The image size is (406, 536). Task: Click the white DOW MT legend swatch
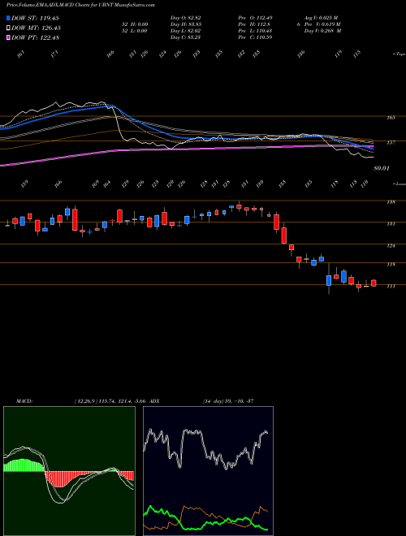pyautogui.click(x=8, y=28)
